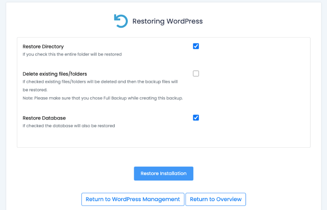Uncheck the Restore Directory checkbox
Image resolution: width=327 pixels, height=210 pixels.
pos(196,46)
